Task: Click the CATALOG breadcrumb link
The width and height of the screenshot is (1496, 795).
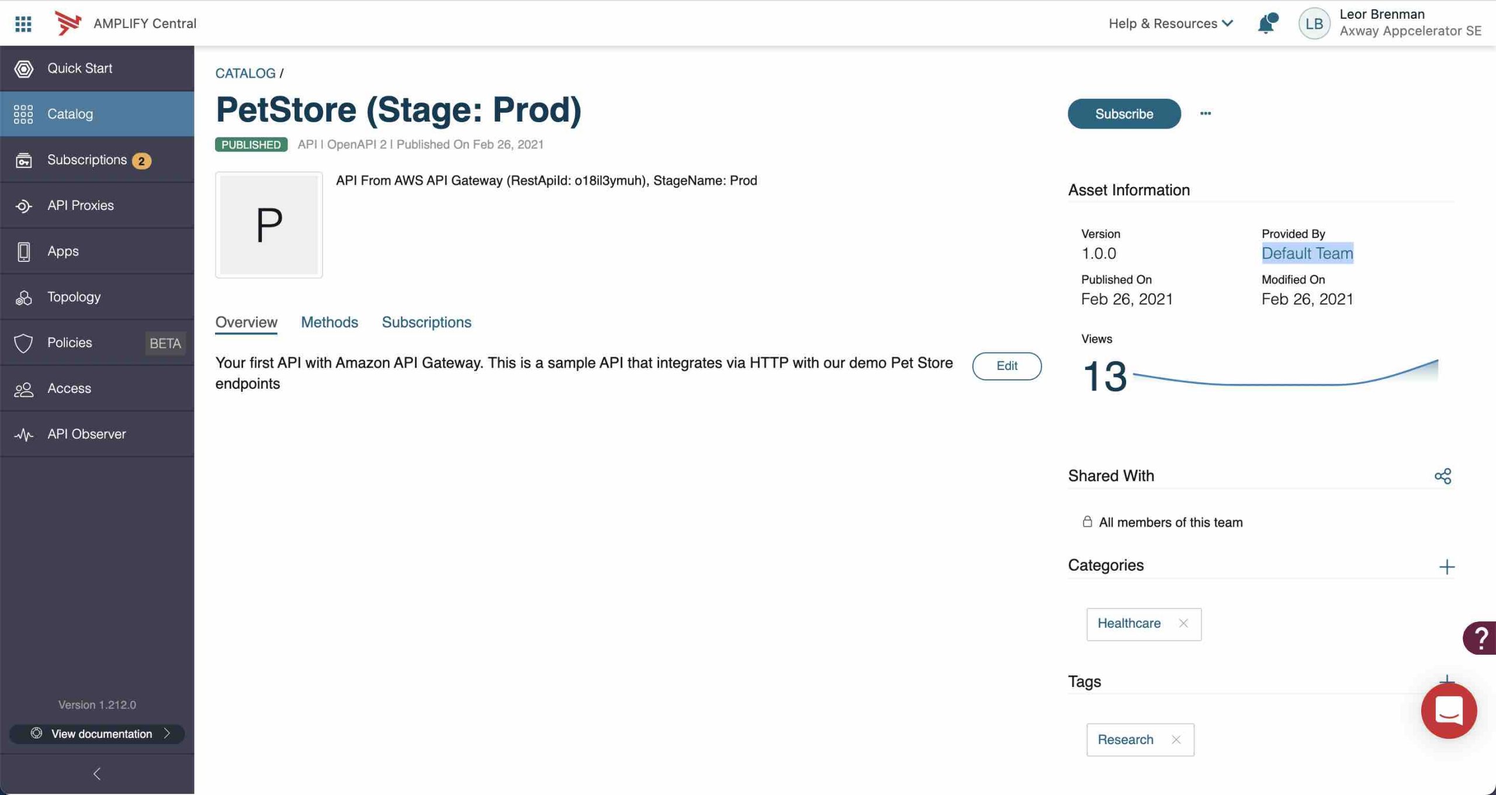Action: click(245, 73)
